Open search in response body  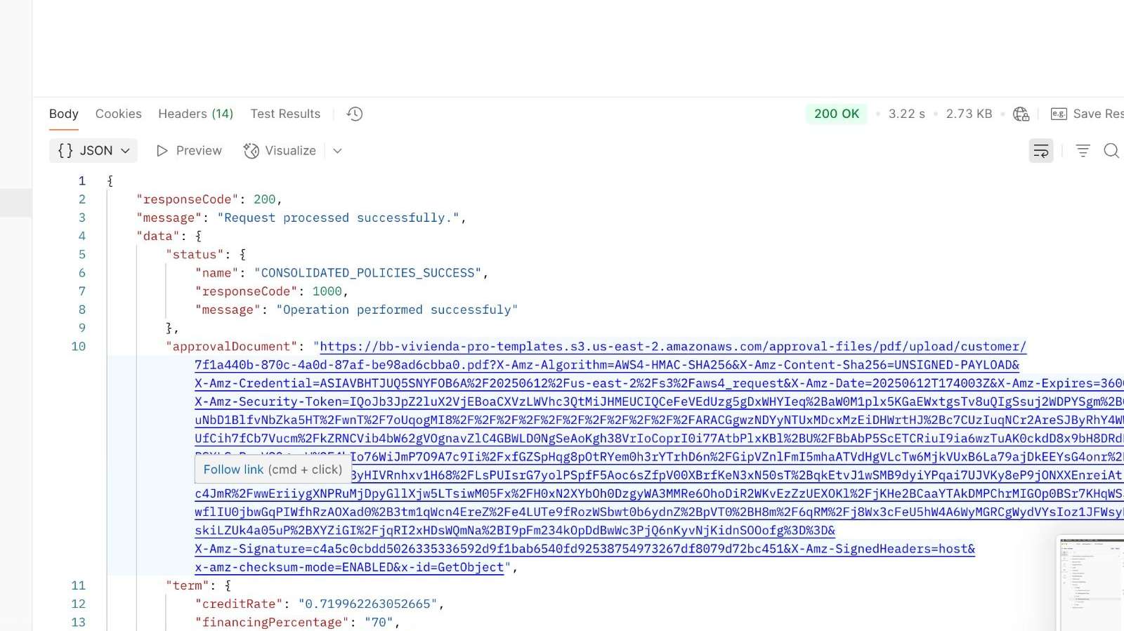(x=1111, y=151)
